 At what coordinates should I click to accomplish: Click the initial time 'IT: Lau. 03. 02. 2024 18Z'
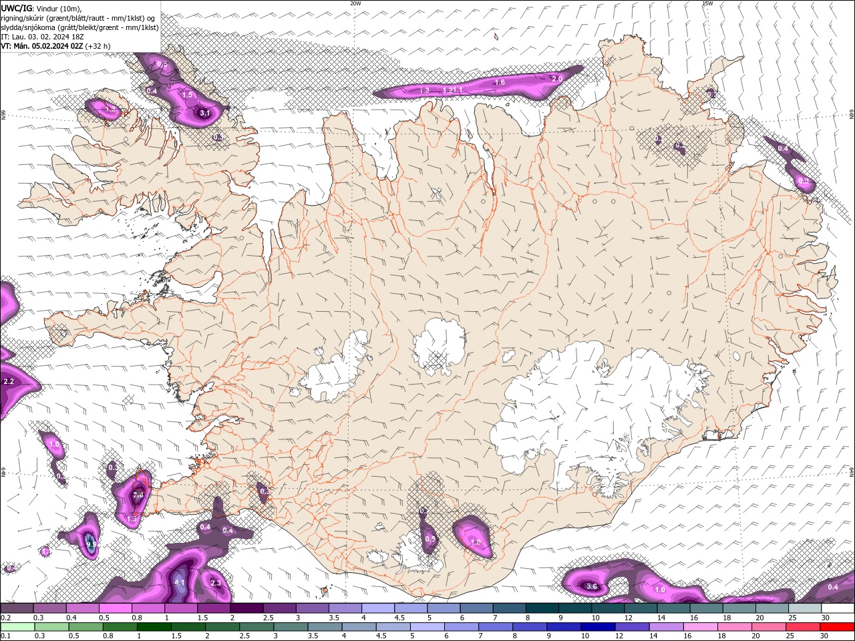click(x=41, y=37)
